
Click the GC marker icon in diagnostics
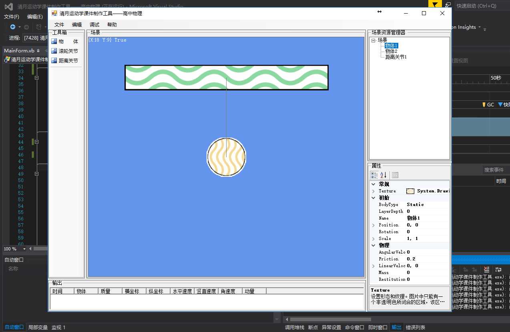point(484,104)
